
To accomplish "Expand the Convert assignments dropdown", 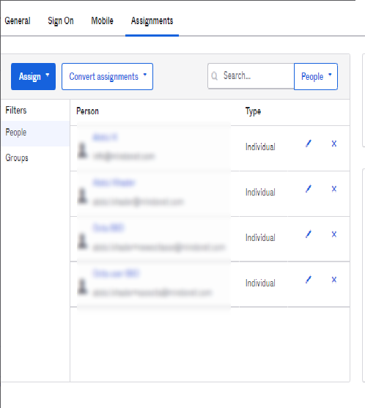I will [107, 76].
